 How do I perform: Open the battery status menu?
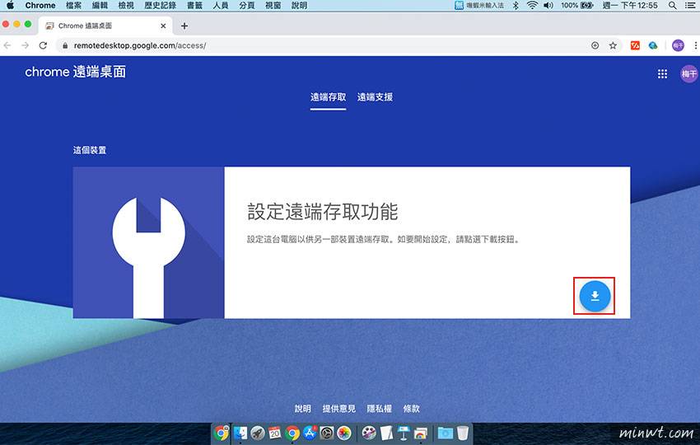[577, 6]
